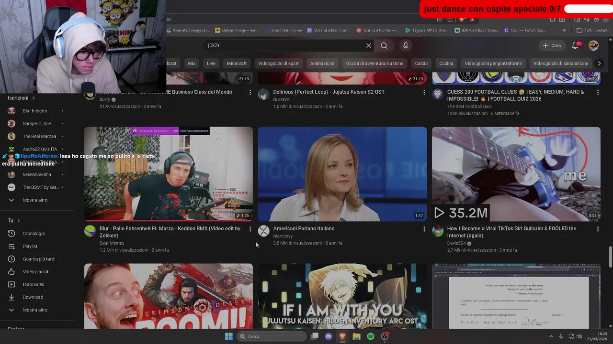Select Giochi di avventura e azione chip

coord(375,63)
